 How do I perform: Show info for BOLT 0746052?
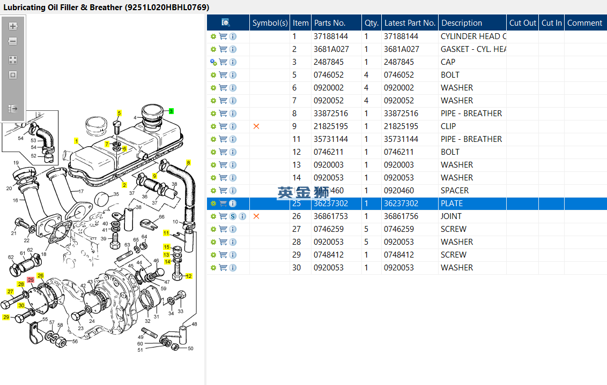(233, 75)
